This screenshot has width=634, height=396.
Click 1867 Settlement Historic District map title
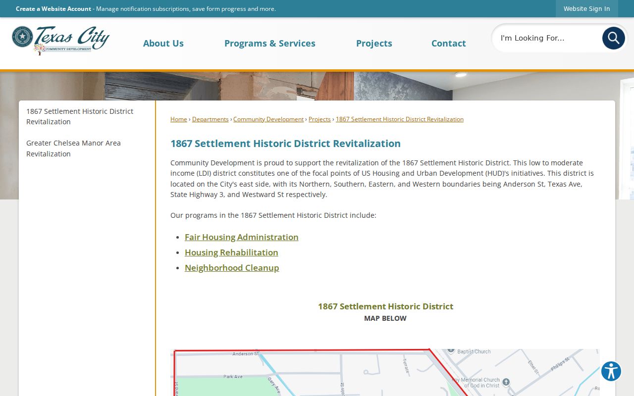[385, 306]
